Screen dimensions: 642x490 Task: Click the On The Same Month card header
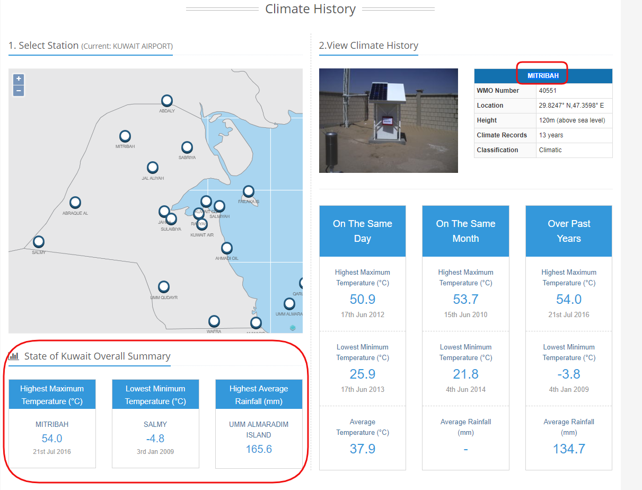[x=465, y=231]
